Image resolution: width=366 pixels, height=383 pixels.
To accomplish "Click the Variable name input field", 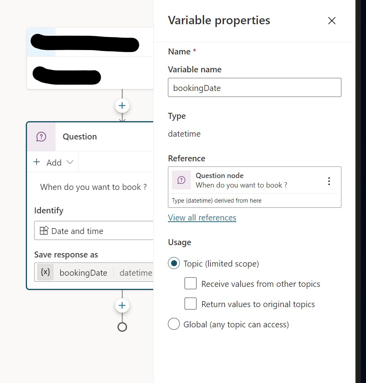I will pyautogui.click(x=254, y=87).
